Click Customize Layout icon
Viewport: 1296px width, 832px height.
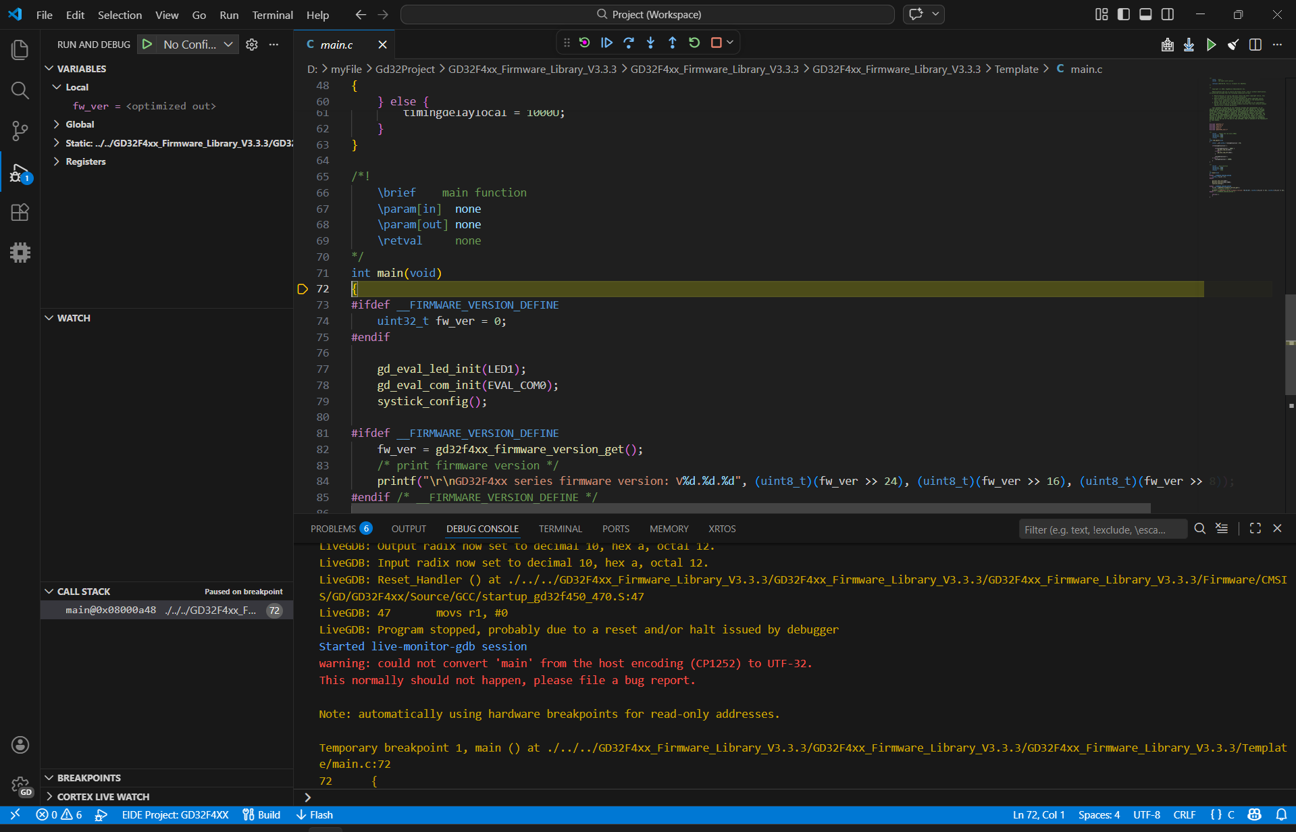click(x=1101, y=14)
